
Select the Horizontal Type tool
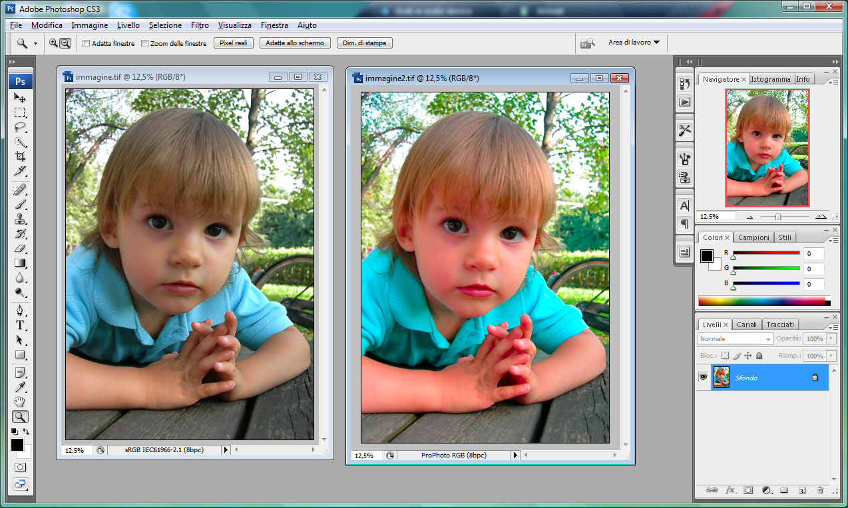click(x=20, y=325)
